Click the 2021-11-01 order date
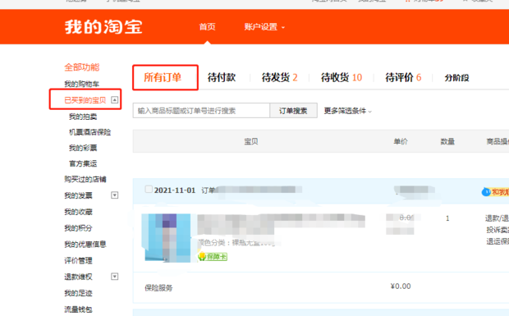 [175, 190]
